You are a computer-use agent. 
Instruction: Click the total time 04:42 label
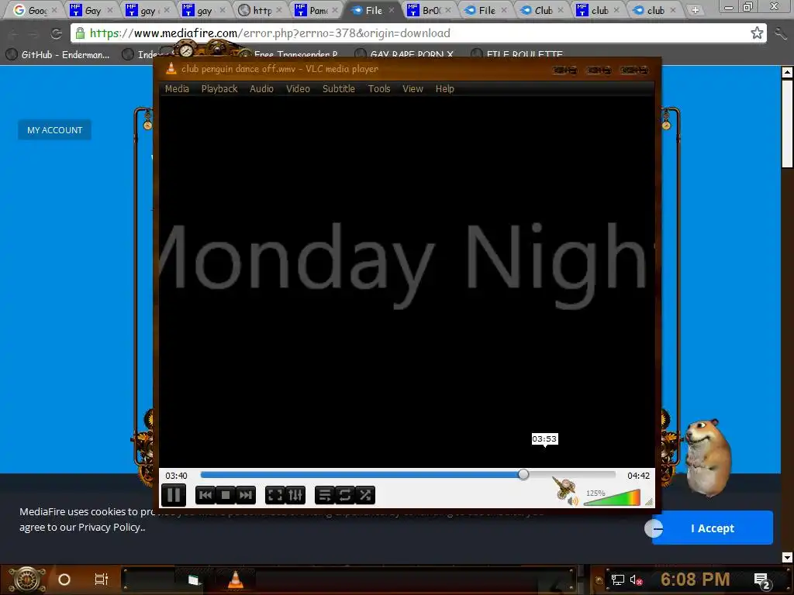[638, 476]
